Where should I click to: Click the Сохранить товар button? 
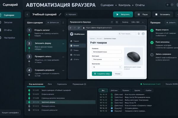point(102,74)
